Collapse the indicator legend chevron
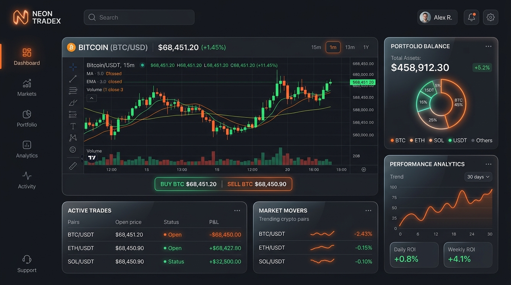 [92, 98]
